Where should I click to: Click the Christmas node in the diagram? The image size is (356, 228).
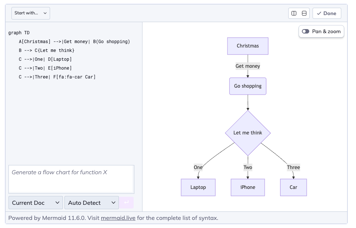click(x=248, y=46)
